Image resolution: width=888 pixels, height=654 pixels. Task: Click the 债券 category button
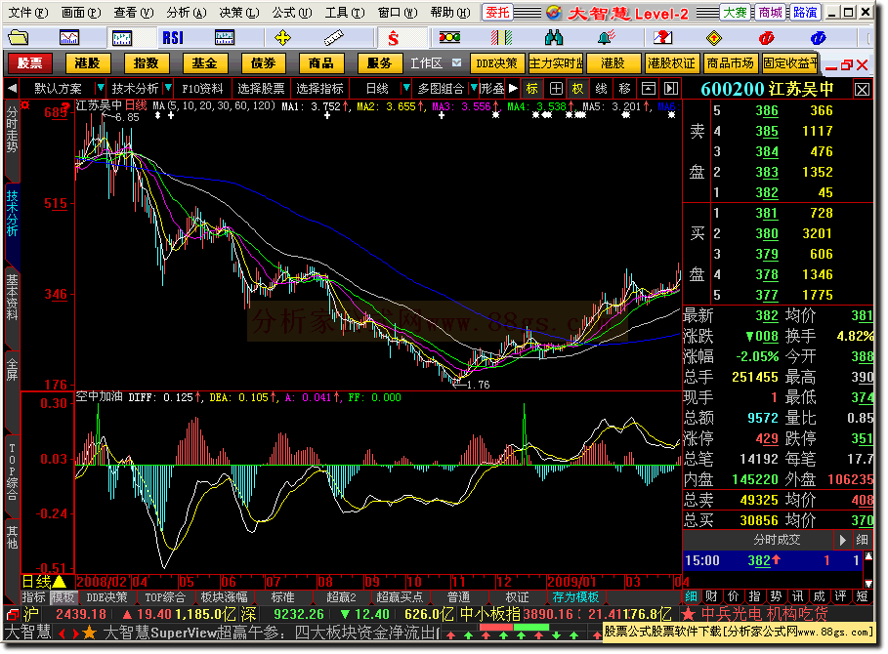click(x=264, y=63)
